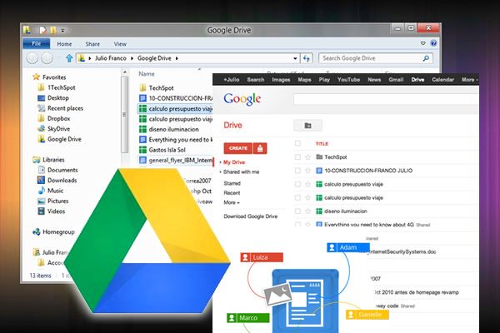The height and width of the screenshot is (333, 500).
Task: Open Explorer help with the blue question icon
Action: point(433,43)
